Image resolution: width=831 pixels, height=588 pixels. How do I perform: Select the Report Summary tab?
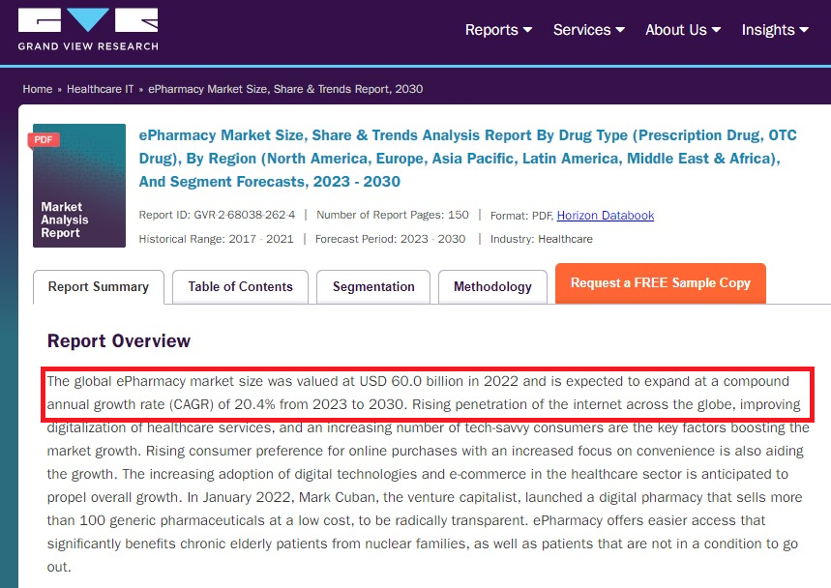[98, 286]
